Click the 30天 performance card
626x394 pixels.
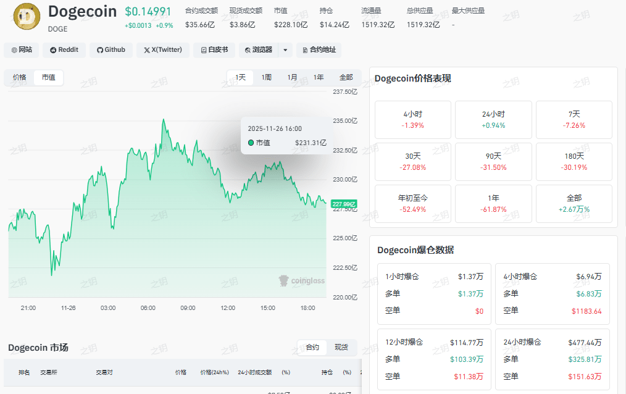coord(413,162)
